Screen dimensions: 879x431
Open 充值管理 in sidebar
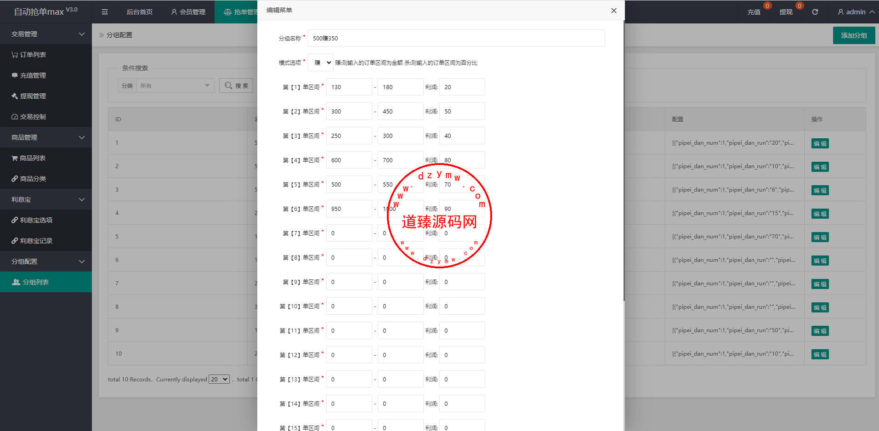(46, 75)
